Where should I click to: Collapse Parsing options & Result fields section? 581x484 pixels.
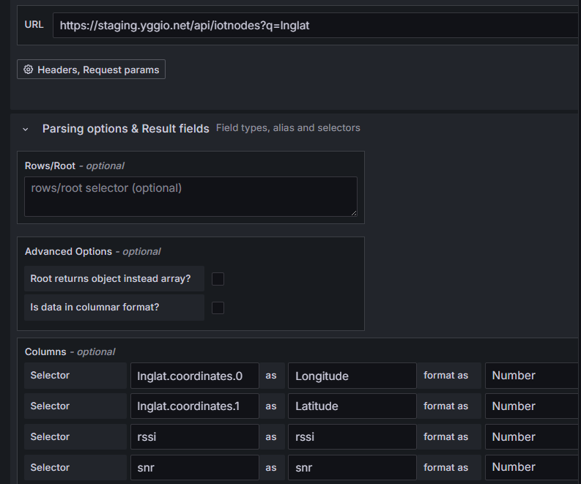click(26, 129)
